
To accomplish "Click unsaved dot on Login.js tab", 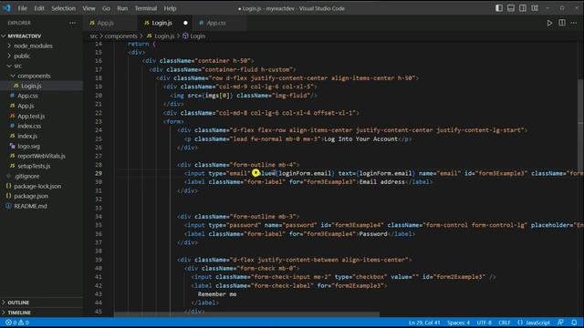I will (x=185, y=23).
